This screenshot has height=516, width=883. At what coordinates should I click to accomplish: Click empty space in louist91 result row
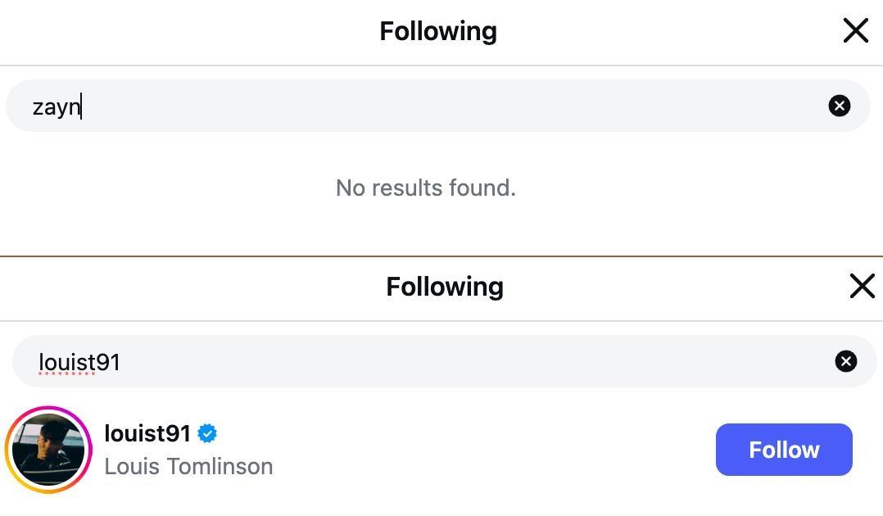[x=491, y=450]
